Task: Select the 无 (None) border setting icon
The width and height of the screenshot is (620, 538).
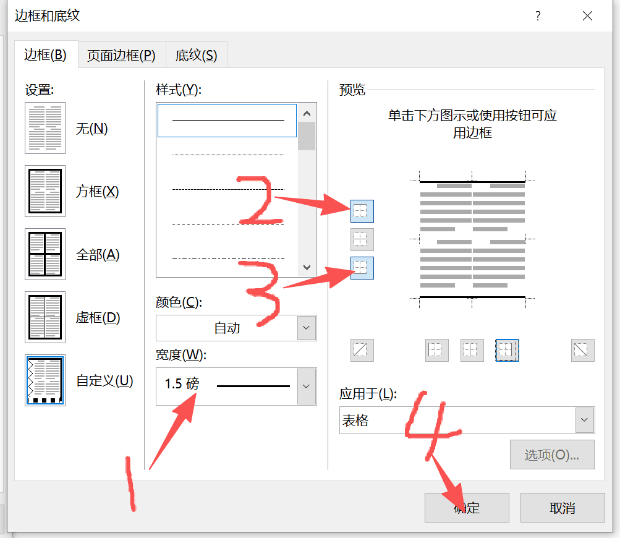Action: (x=45, y=129)
